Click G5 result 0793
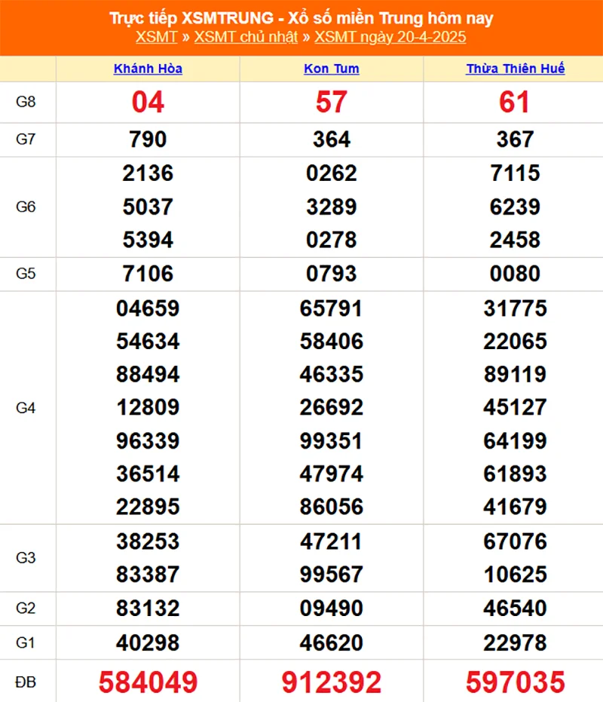 point(331,274)
